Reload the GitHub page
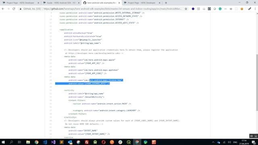The image size is (258, 145). (x=14, y=9)
